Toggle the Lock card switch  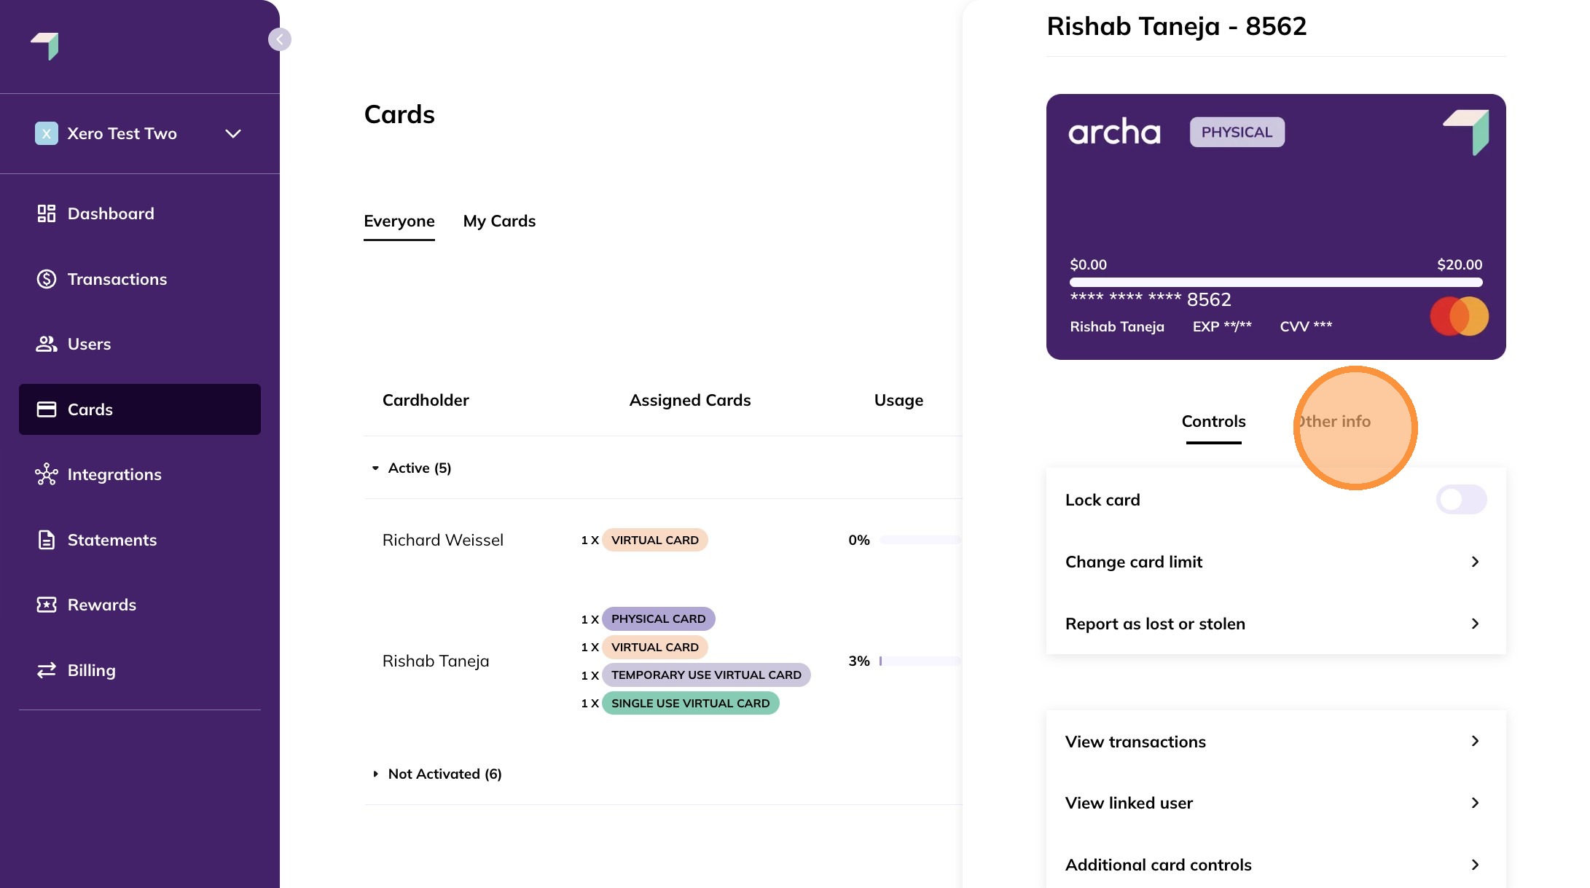tap(1461, 500)
